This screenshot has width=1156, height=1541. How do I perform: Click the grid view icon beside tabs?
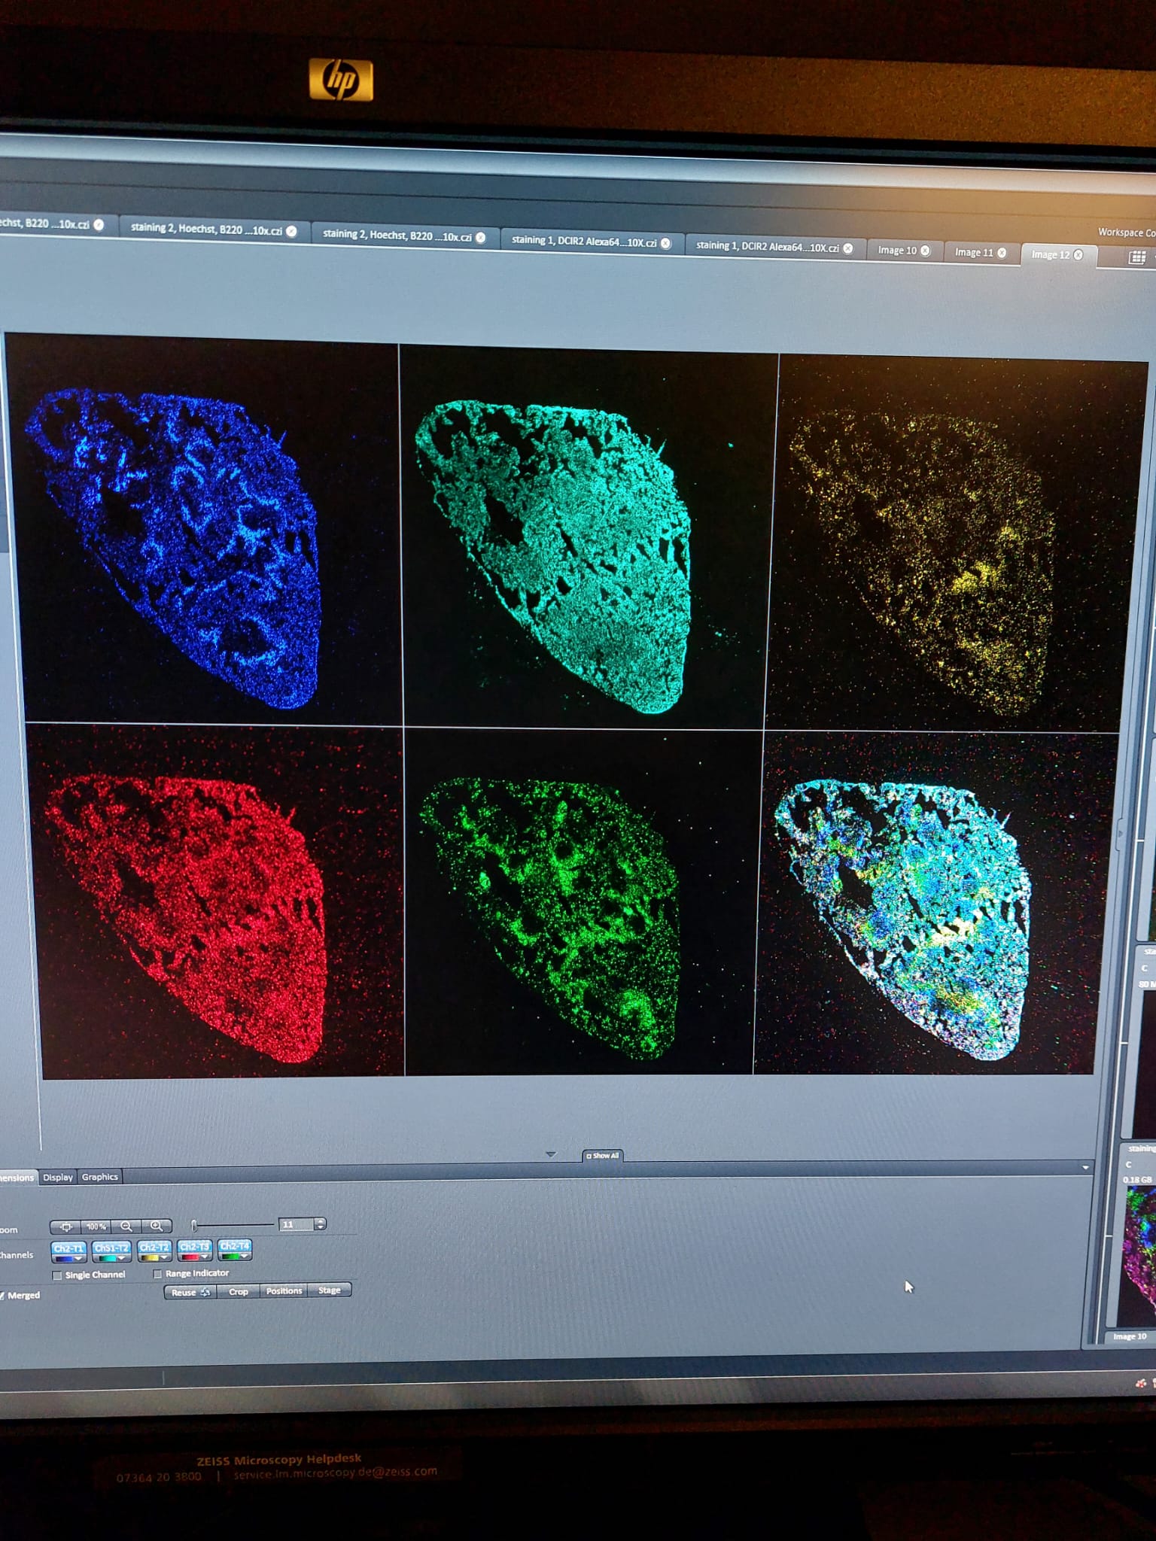1137,257
